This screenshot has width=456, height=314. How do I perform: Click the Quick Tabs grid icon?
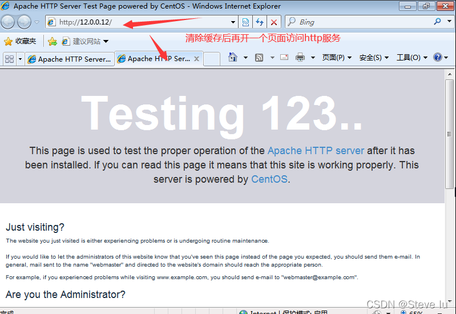click(x=9, y=59)
